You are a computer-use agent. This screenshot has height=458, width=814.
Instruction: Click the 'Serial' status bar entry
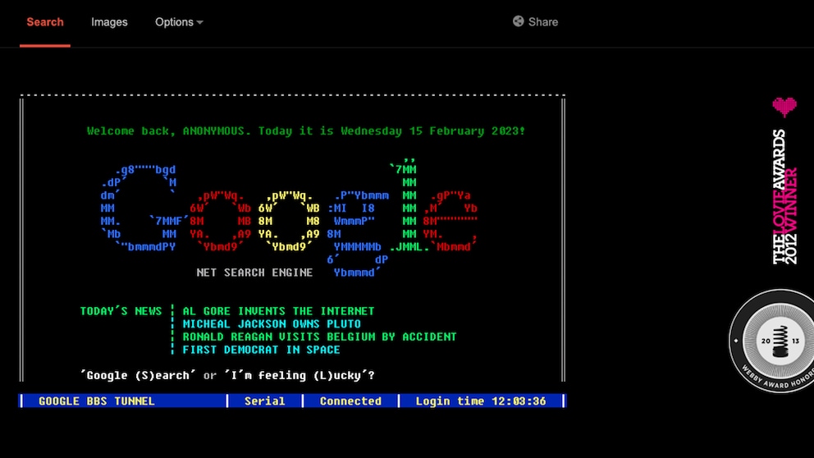[265, 401]
